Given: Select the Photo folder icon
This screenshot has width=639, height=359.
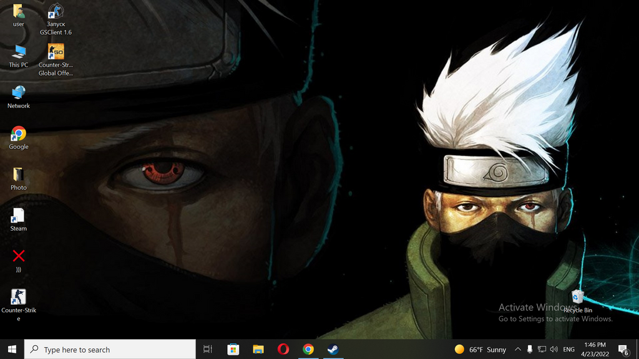Looking at the screenshot, I should coord(18,179).
